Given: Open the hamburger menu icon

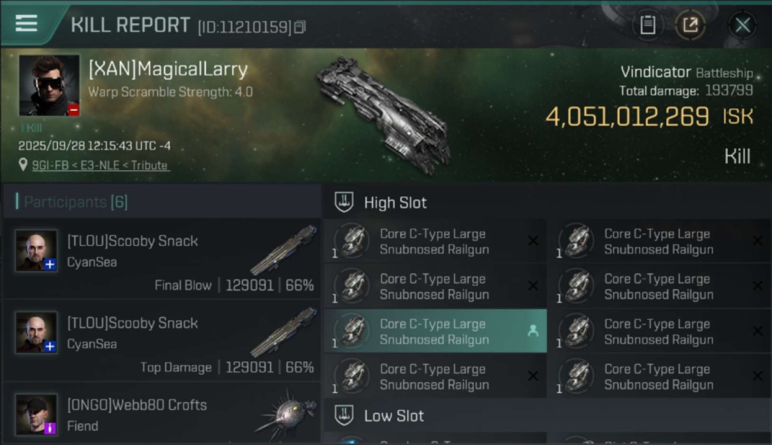Looking at the screenshot, I should click(x=26, y=23).
